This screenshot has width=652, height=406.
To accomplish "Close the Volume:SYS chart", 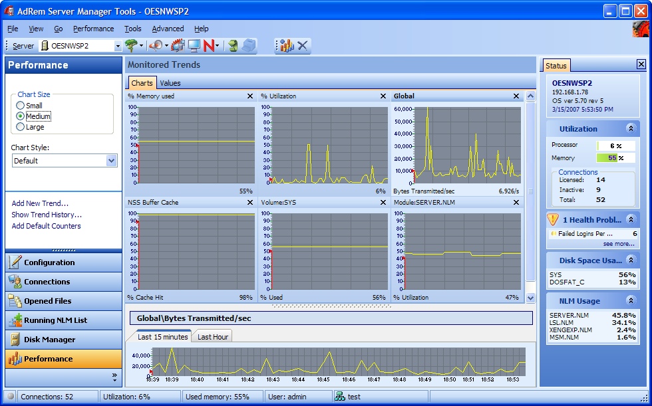I will pos(383,202).
